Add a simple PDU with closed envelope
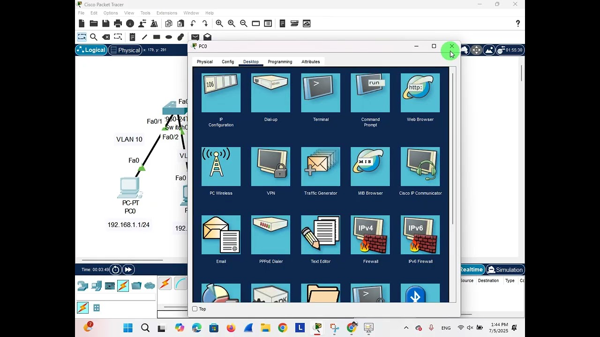 [195, 37]
